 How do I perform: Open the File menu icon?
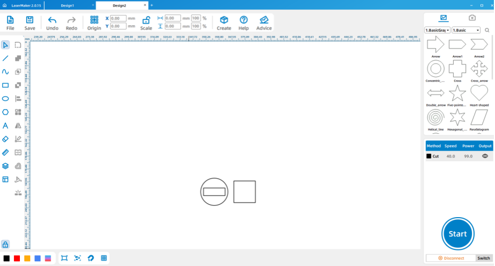click(x=10, y=20)
